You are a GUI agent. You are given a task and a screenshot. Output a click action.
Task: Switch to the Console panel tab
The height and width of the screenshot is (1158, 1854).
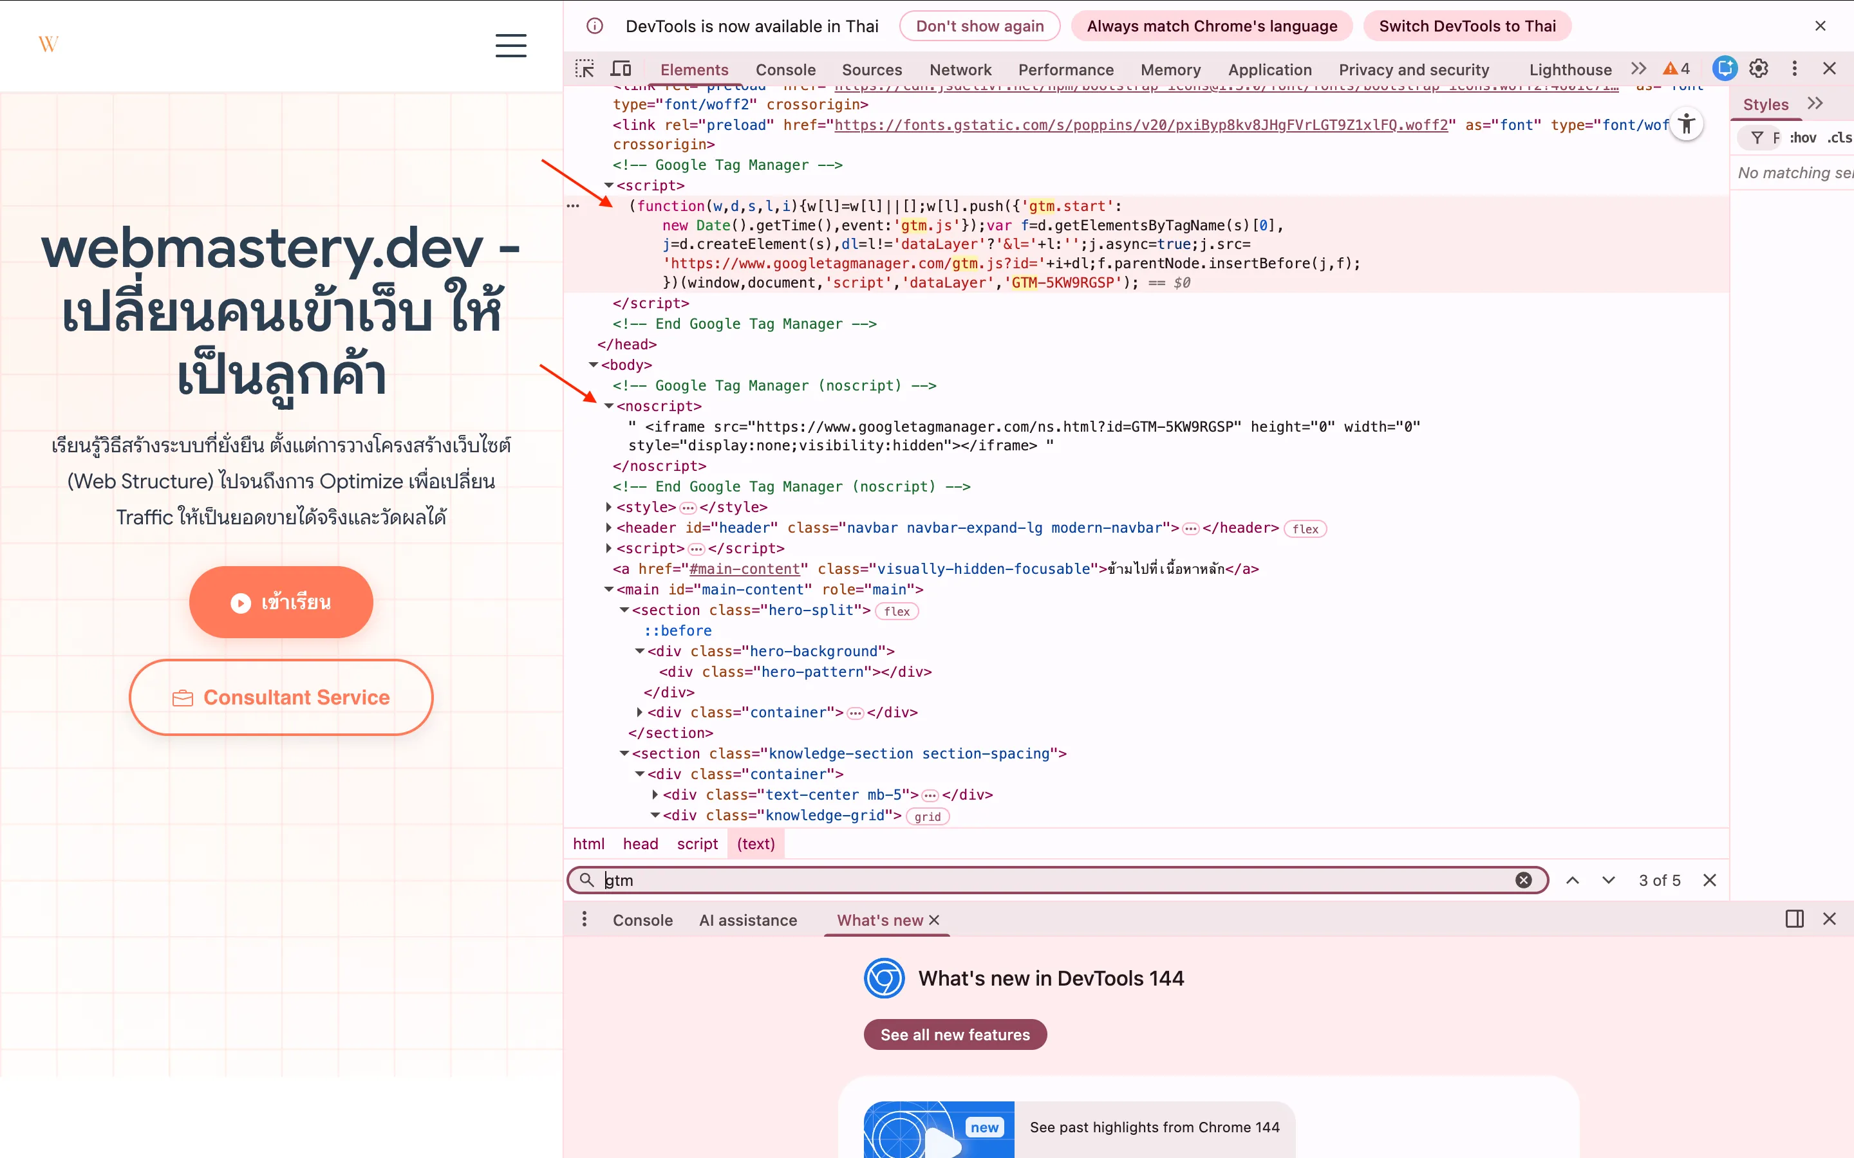point(785,69)
